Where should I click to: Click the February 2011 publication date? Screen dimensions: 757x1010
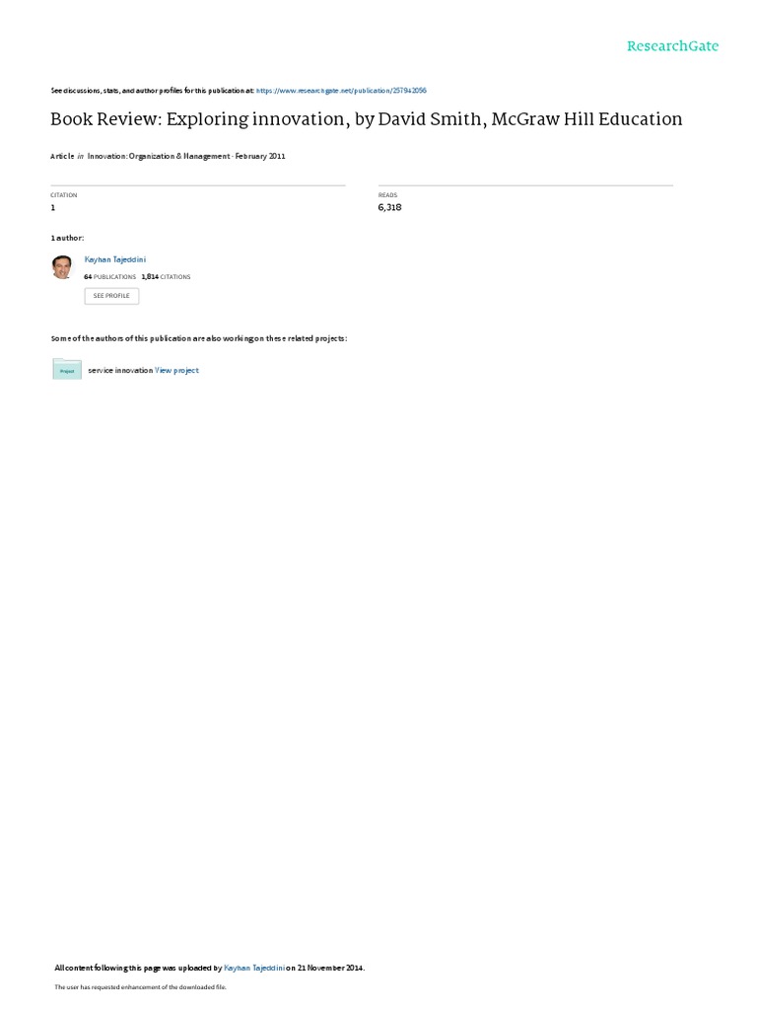(x=260, y=156)
